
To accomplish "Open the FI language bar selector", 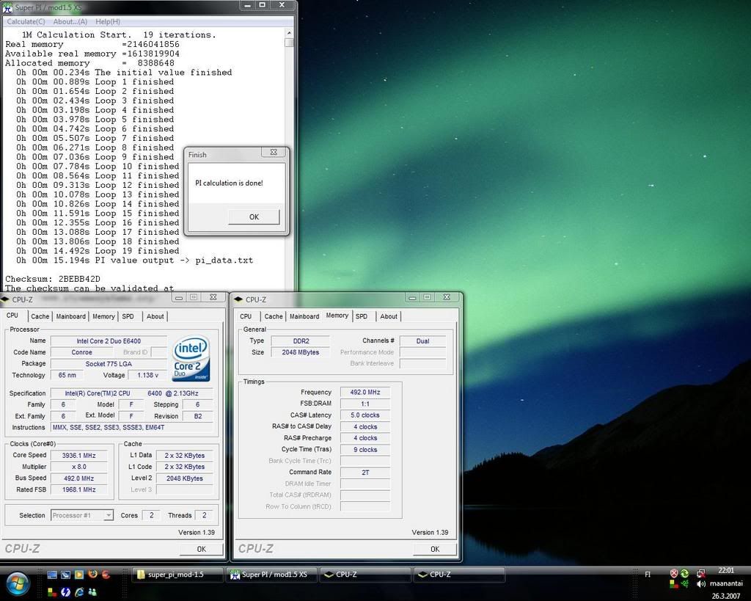I will [648, 575].
